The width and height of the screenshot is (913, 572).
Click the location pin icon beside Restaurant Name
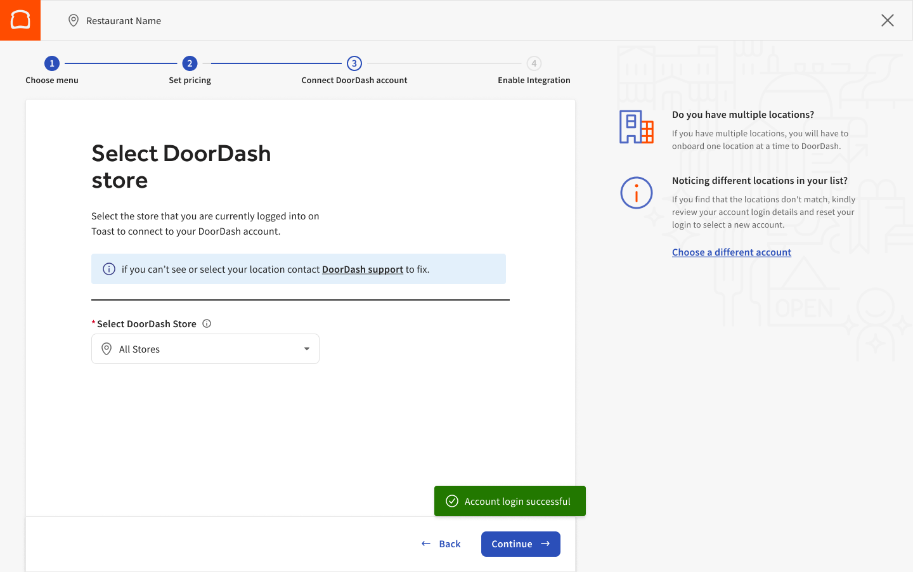point(74,20)
